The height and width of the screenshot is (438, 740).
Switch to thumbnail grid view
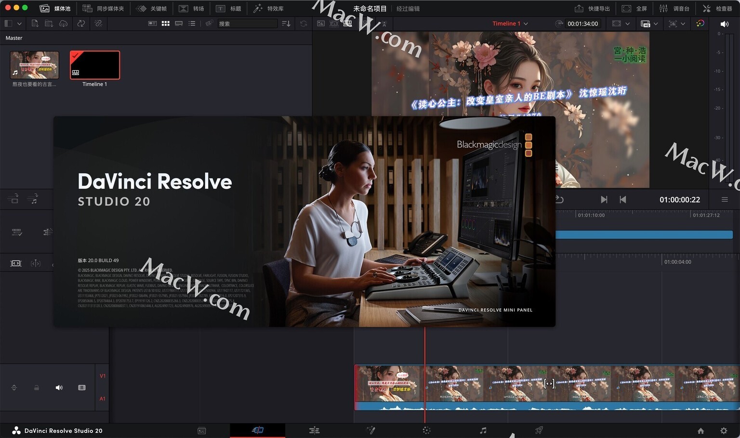(x=166, y=23)
